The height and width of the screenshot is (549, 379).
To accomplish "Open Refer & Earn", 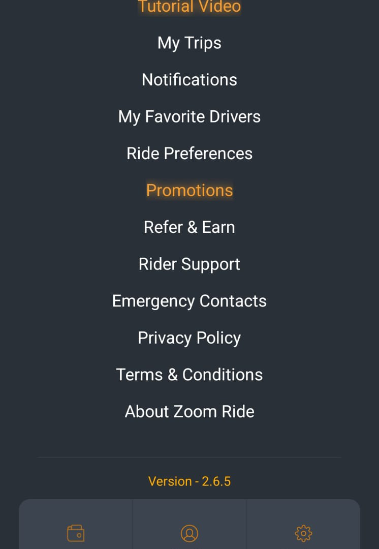I will coord(189,227).
